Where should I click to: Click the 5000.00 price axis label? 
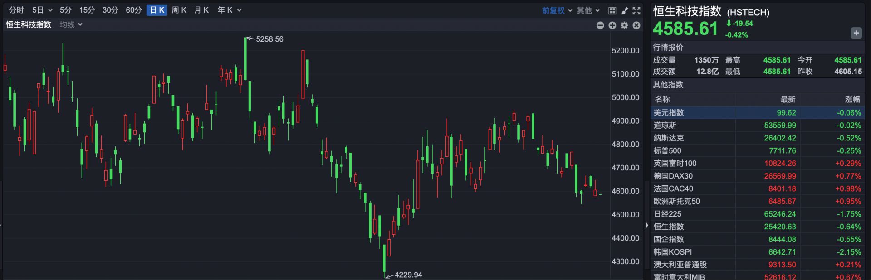point(626,97)
